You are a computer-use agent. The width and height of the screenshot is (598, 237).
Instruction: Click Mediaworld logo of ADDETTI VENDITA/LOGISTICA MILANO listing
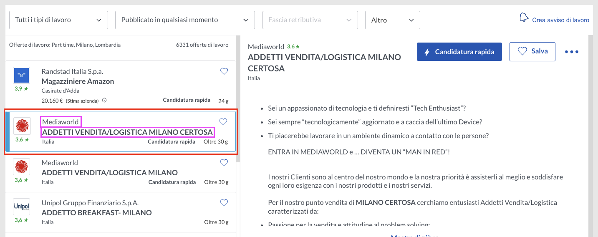tap(21, 167)
